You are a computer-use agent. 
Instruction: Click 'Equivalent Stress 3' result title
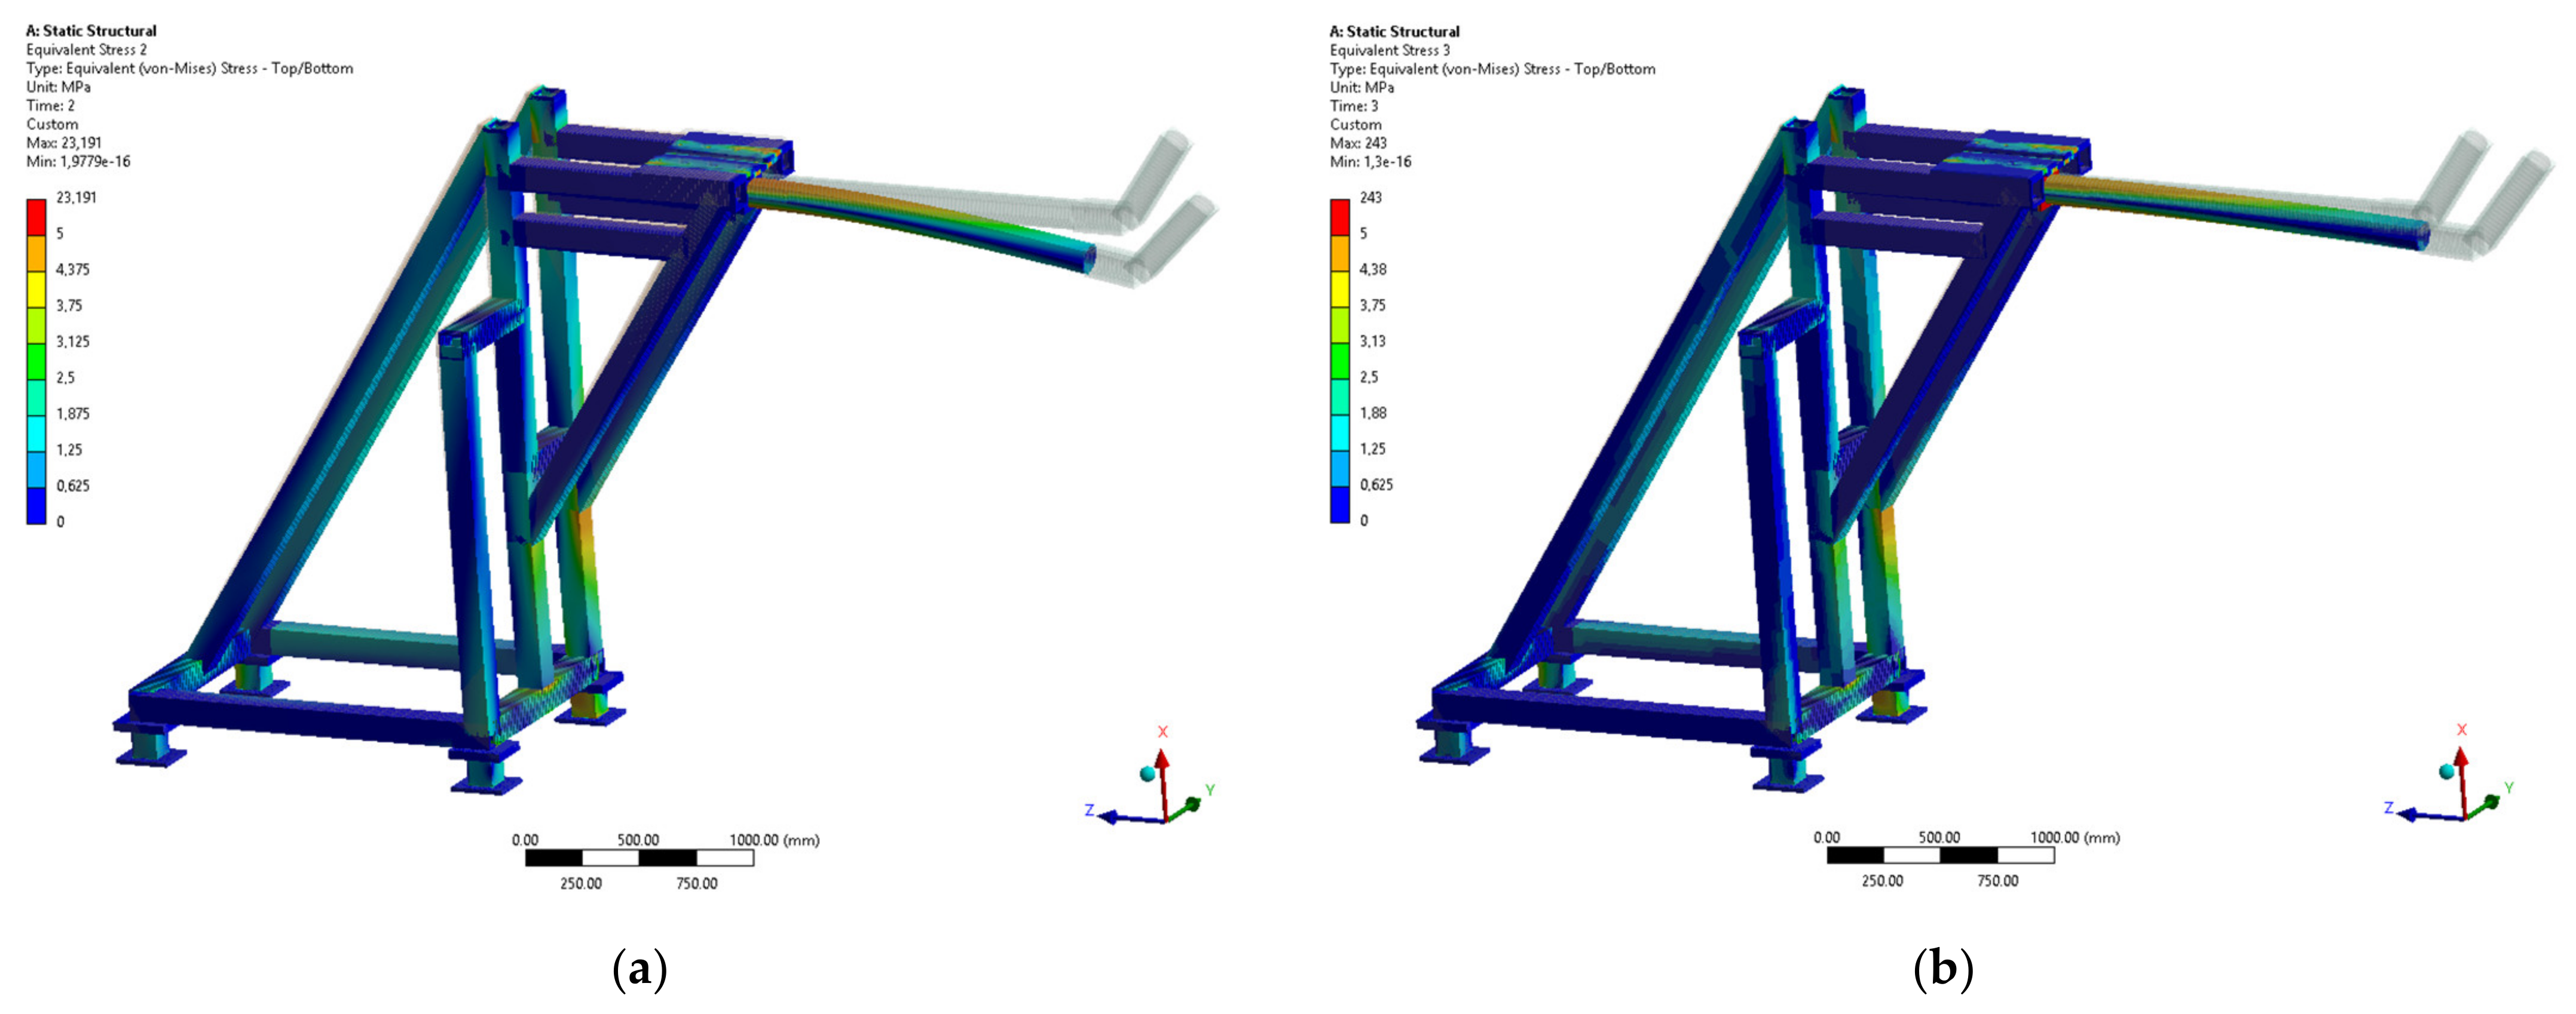pos(1389,50)
